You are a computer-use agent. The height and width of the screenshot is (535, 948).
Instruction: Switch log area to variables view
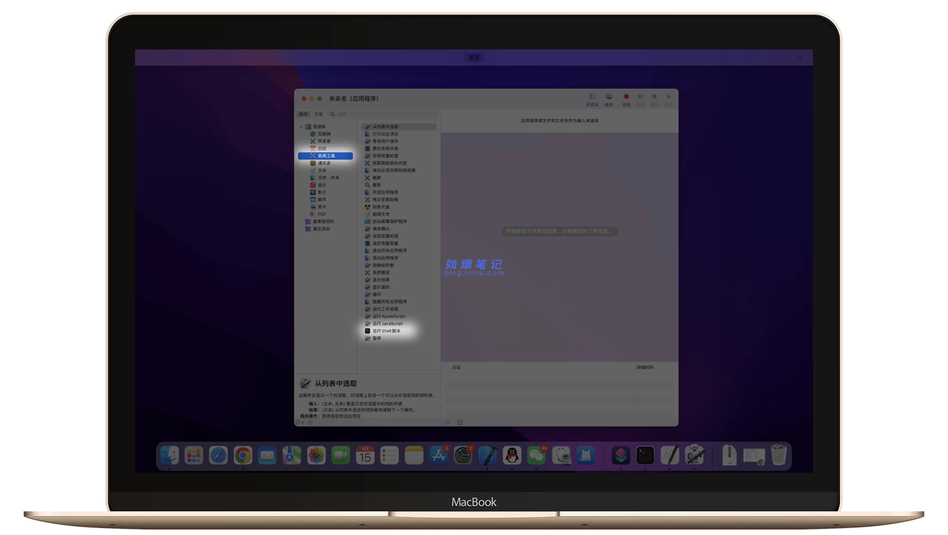coord(459,422)
